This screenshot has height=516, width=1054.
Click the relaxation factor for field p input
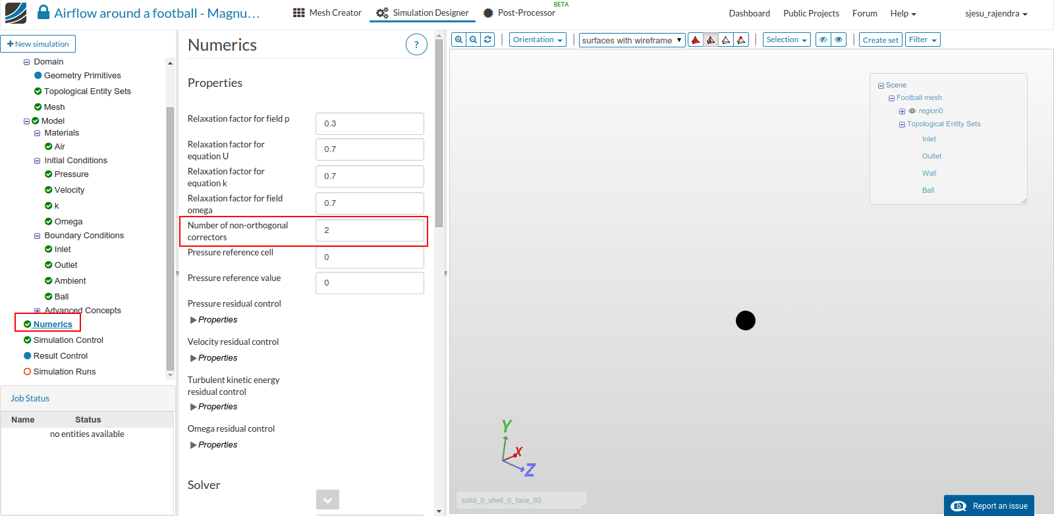click(x=370, y=124)
